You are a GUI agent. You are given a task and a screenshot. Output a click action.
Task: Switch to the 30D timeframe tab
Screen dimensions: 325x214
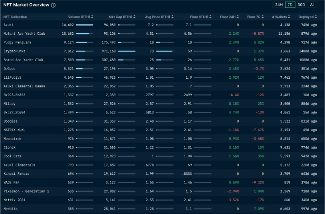(x=301, y=4)
